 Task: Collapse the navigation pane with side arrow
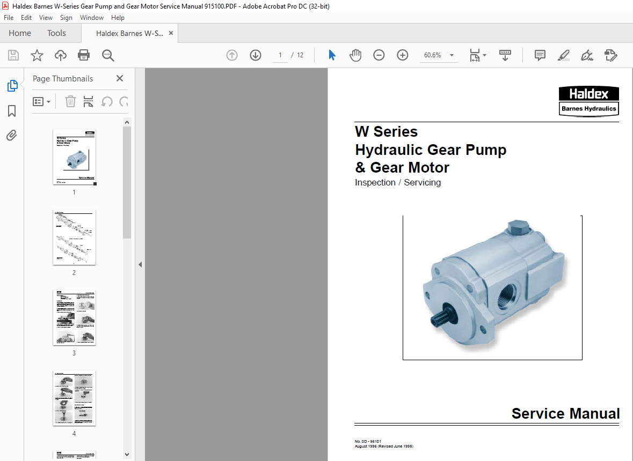140,265
